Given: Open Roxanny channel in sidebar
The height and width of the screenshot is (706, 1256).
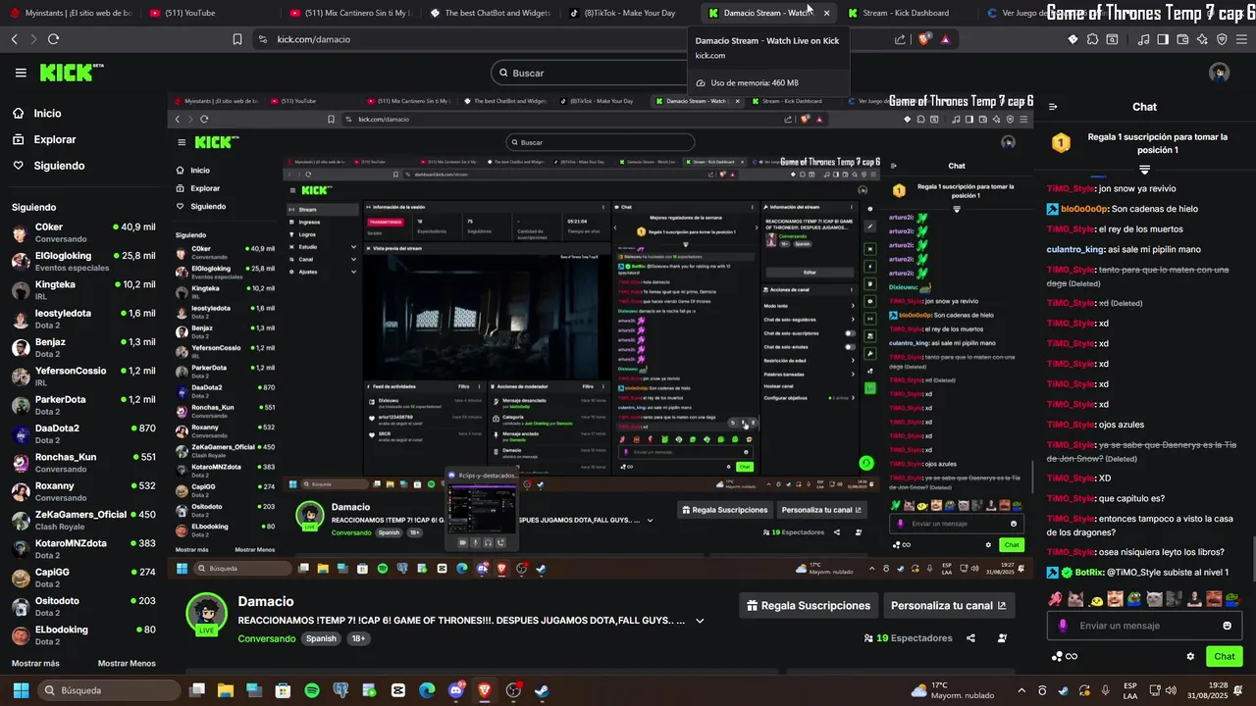Looking at the screenshot, I should tap(83, 490).
